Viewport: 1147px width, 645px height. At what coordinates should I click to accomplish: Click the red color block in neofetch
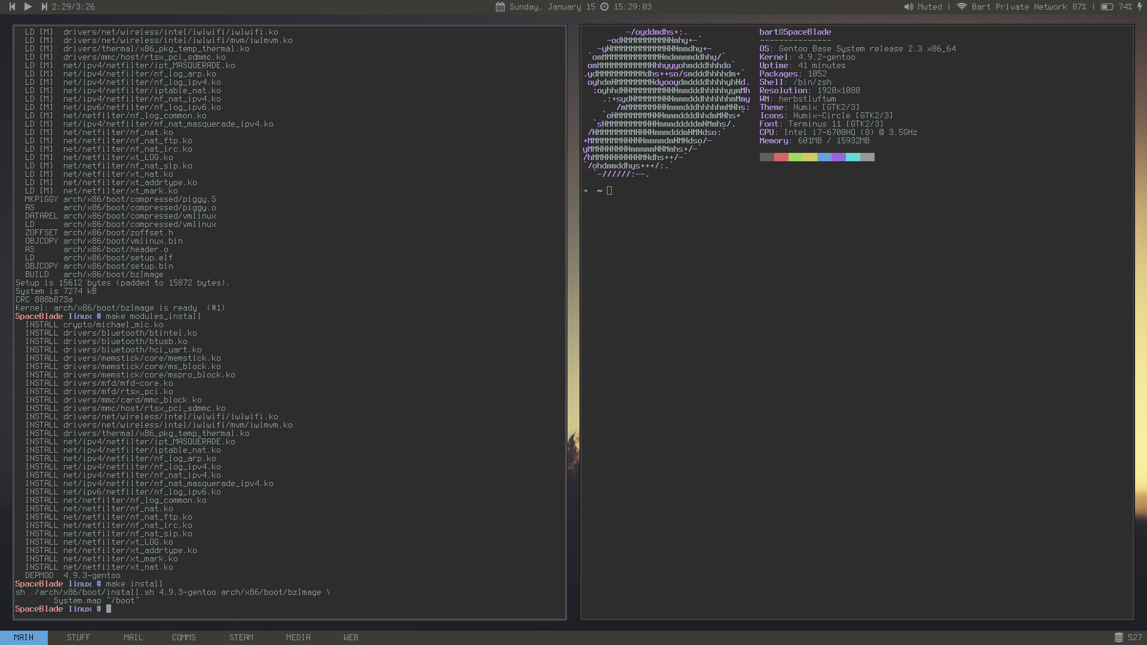point(781,157)
